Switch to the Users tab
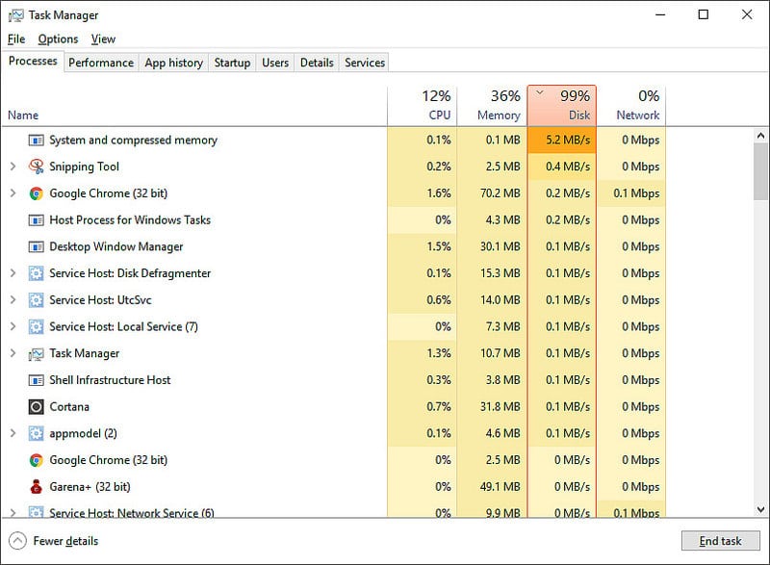Screen dimensions: 770x565 (275, 63)
